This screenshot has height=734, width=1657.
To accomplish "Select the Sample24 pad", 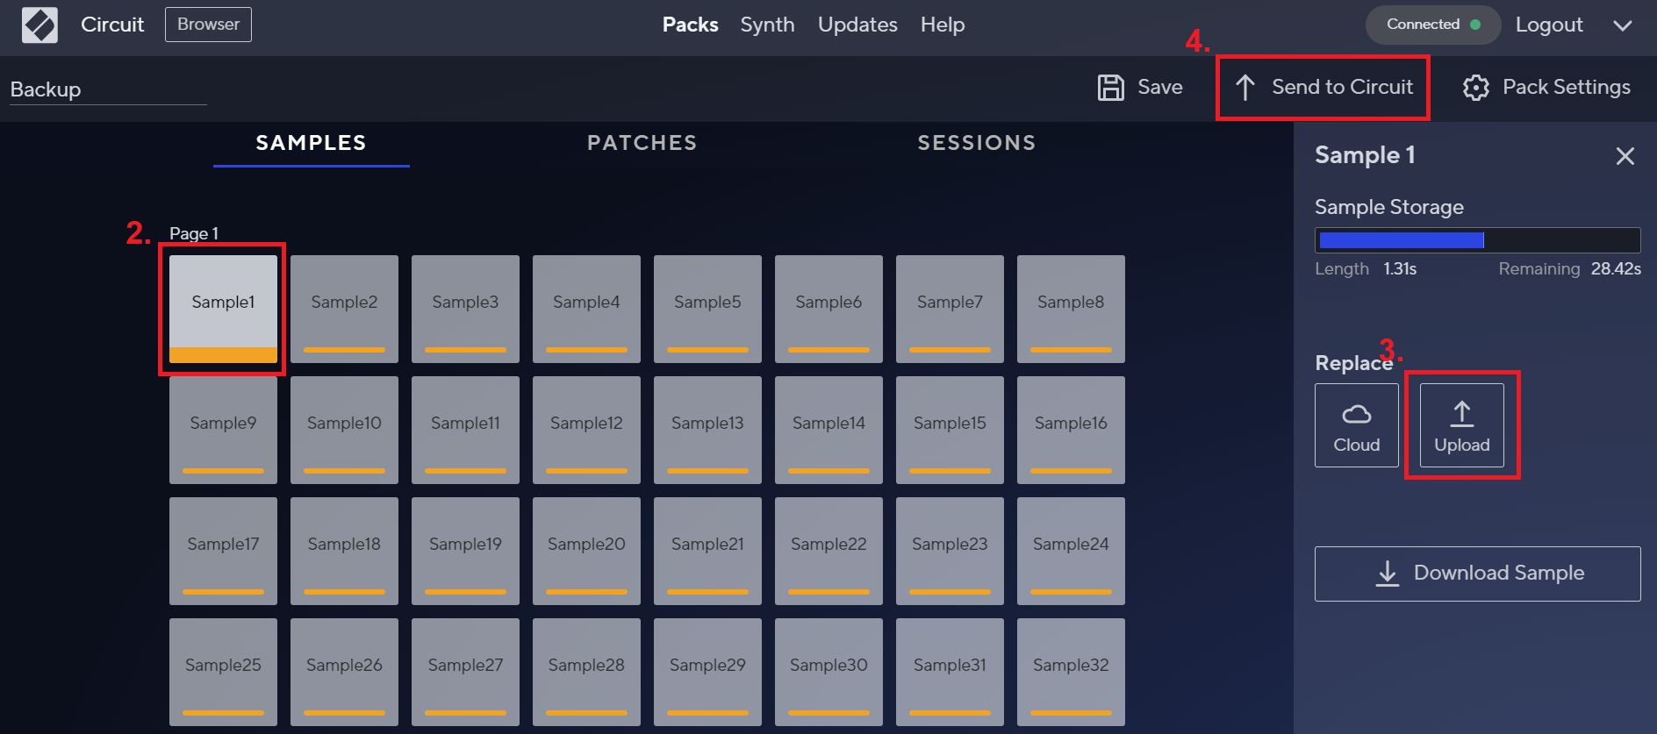I will tap(1071, 551).
